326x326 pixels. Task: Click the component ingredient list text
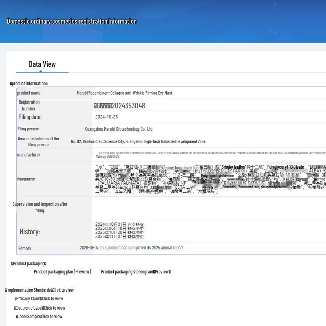pos(211,179)
